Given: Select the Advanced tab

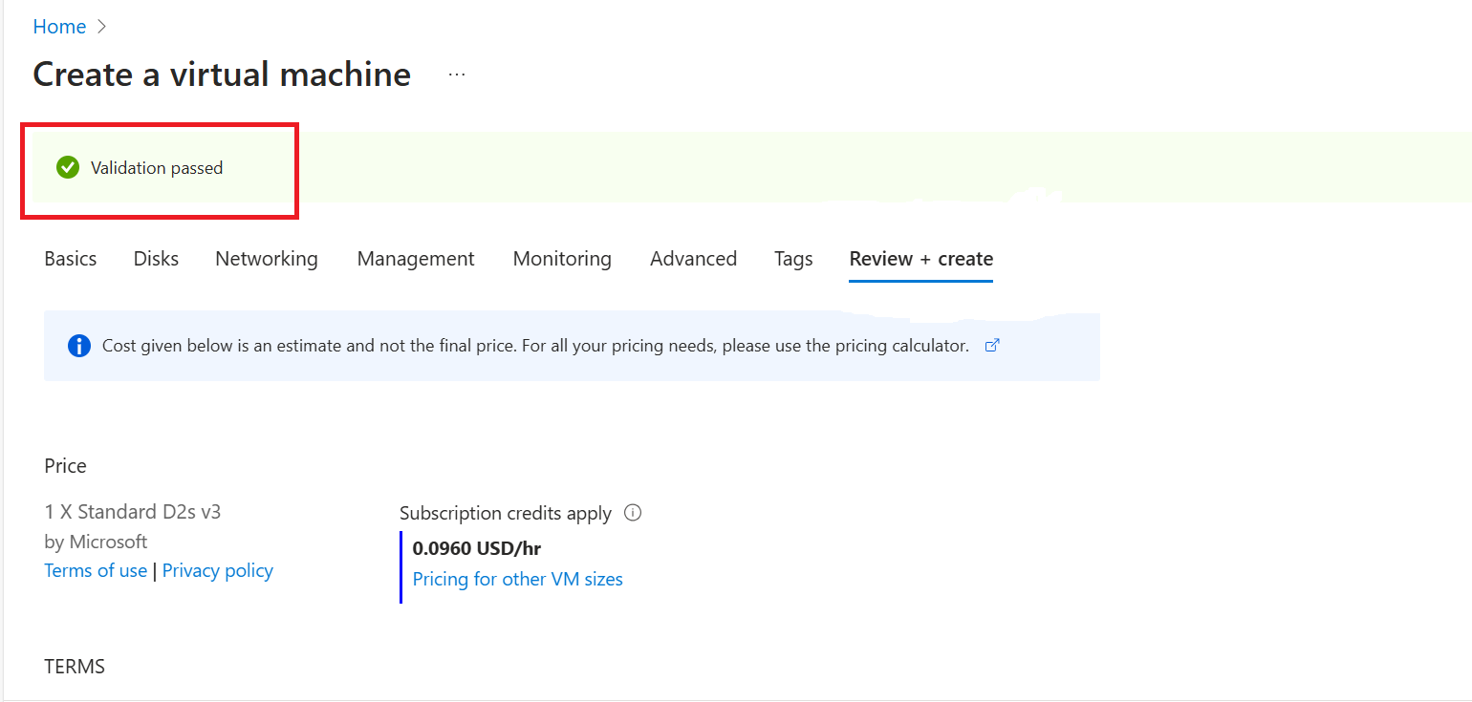Looking at the screenshot, I should pos(693,259).
